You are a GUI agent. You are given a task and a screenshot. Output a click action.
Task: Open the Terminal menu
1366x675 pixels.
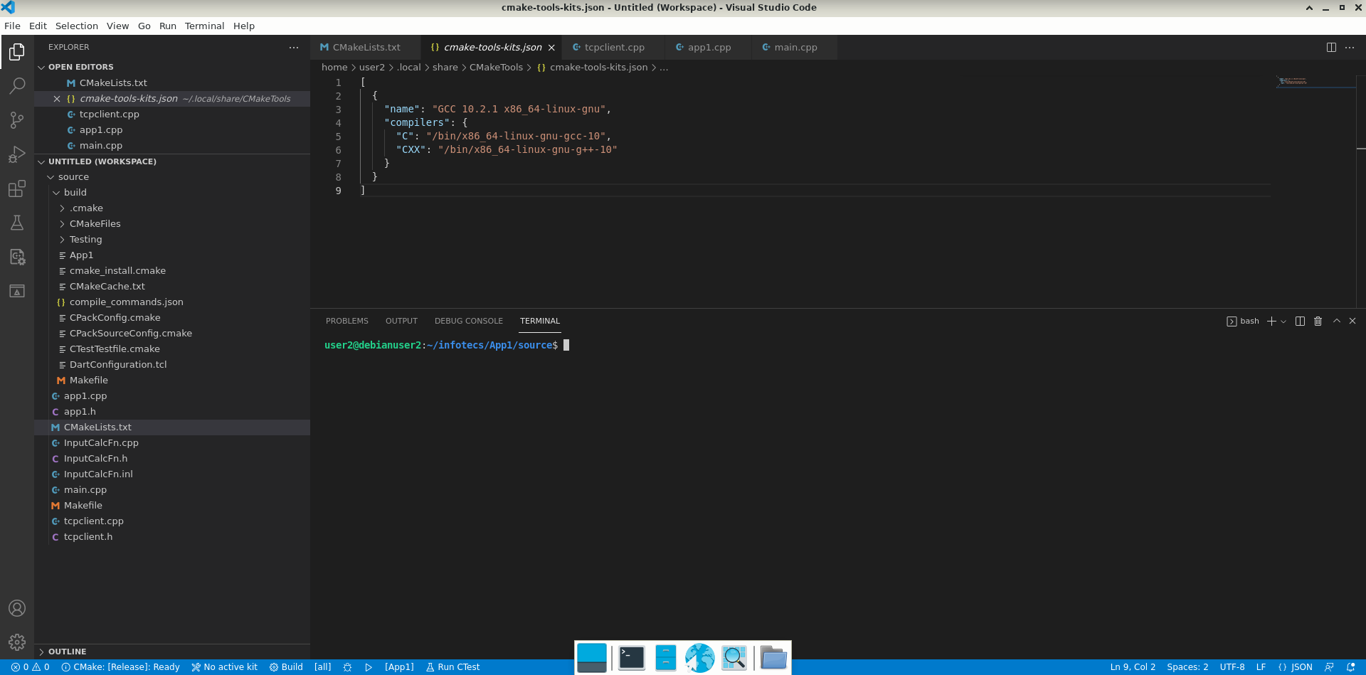pyautogui.click(x=204, y=26)
